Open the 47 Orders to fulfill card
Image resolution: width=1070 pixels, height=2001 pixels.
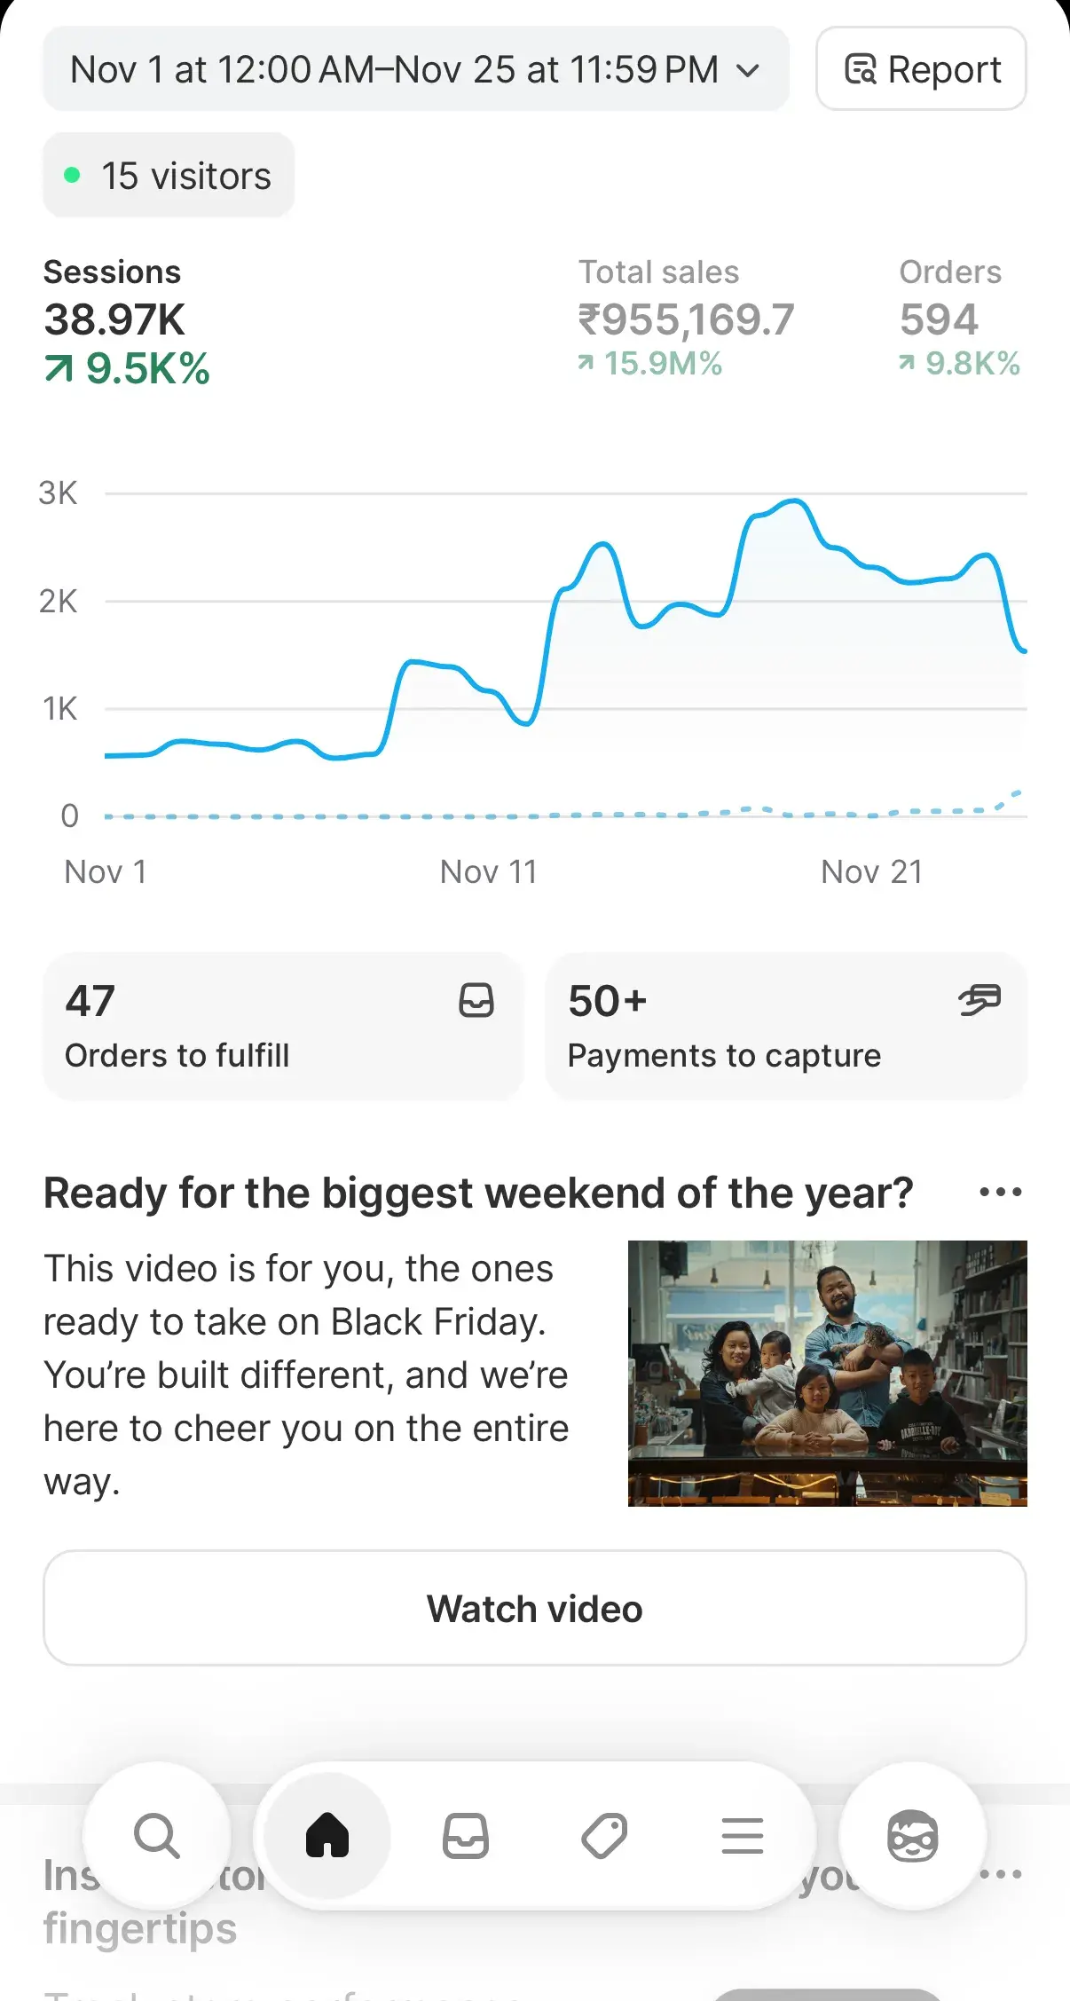257,1027
